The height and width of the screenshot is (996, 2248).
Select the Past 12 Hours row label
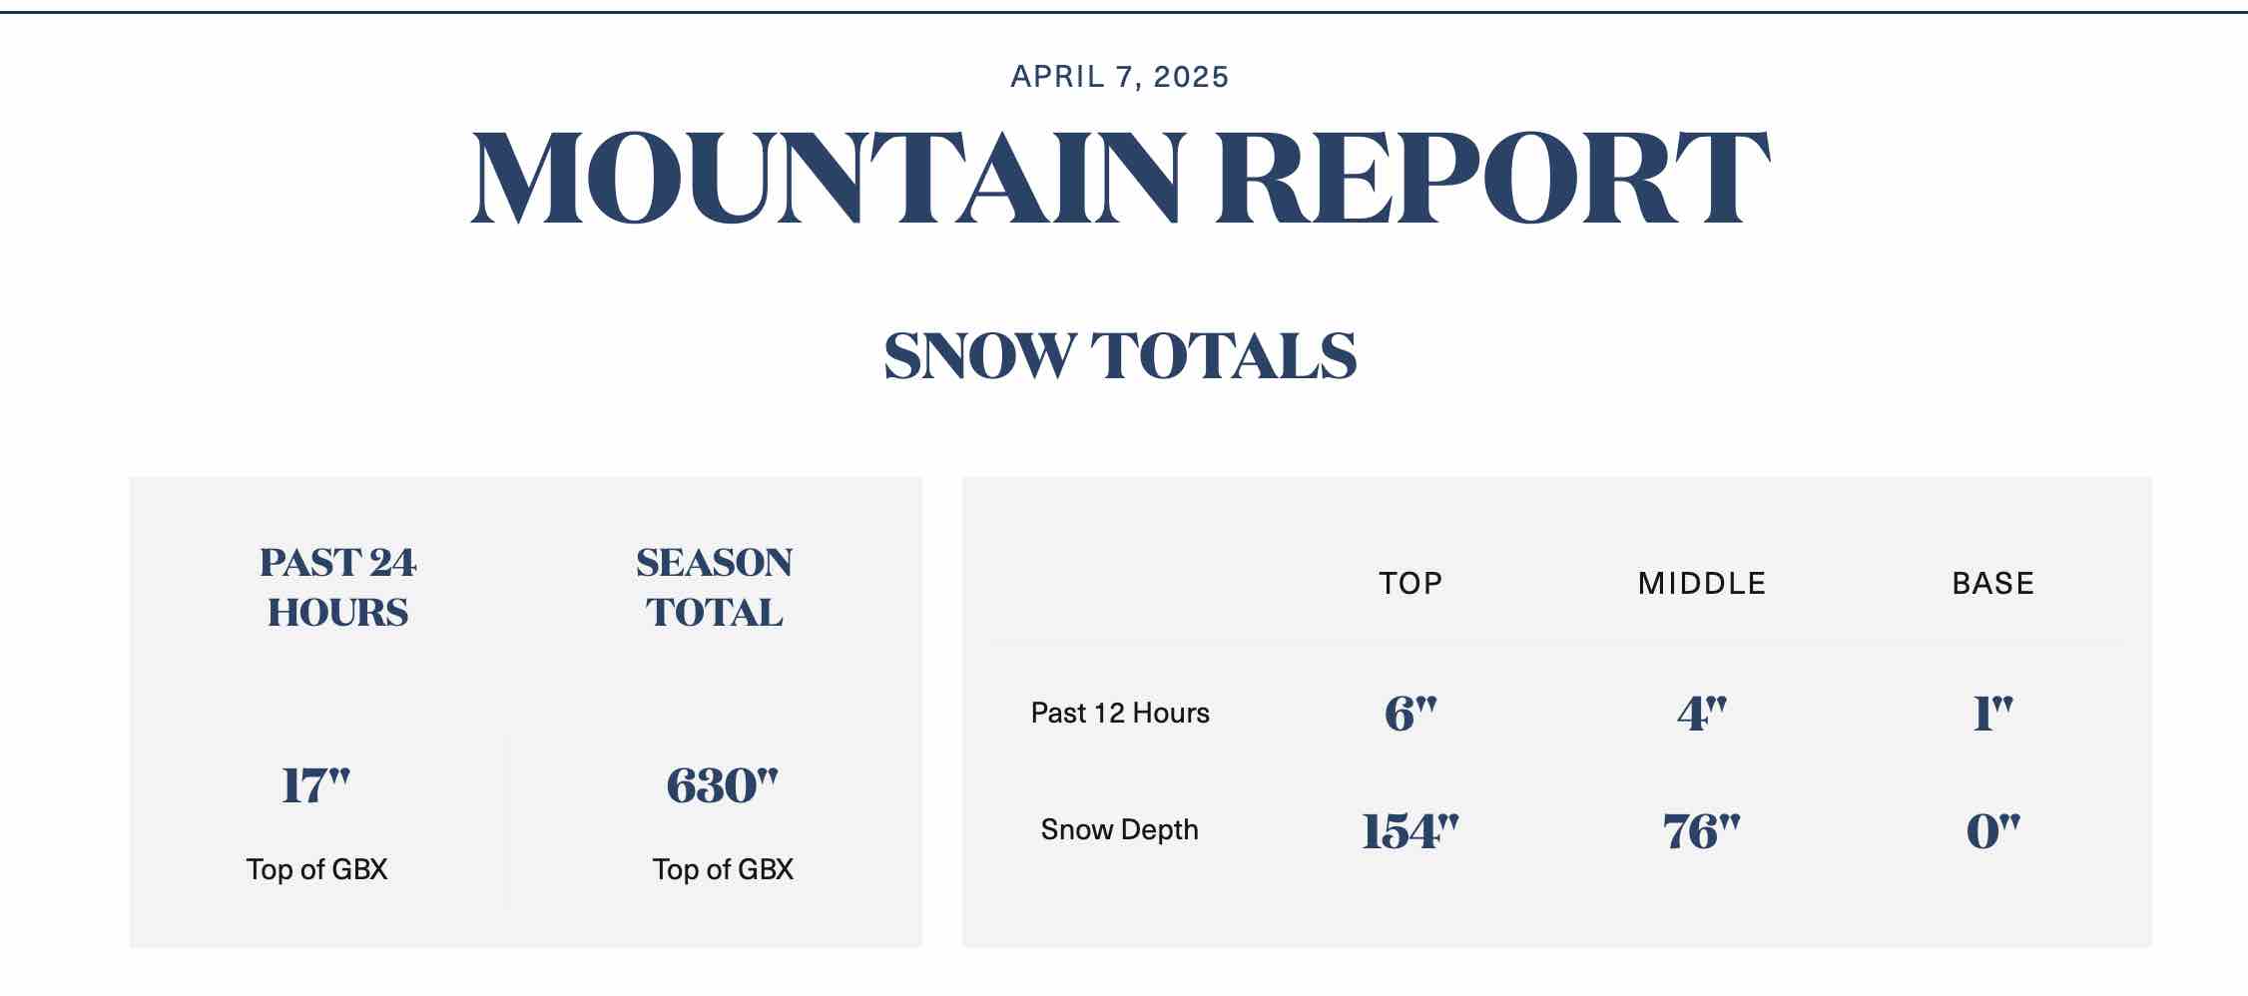1120,713
